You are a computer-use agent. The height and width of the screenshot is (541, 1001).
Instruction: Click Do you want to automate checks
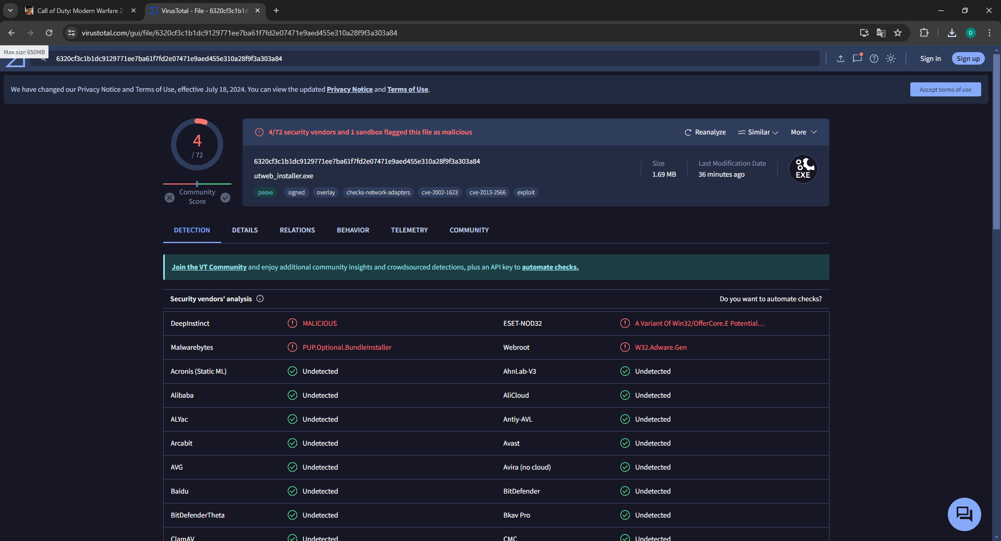(x=771, y=299)
